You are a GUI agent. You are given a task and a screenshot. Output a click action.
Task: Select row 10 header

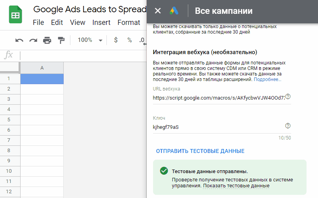(10, 171)
